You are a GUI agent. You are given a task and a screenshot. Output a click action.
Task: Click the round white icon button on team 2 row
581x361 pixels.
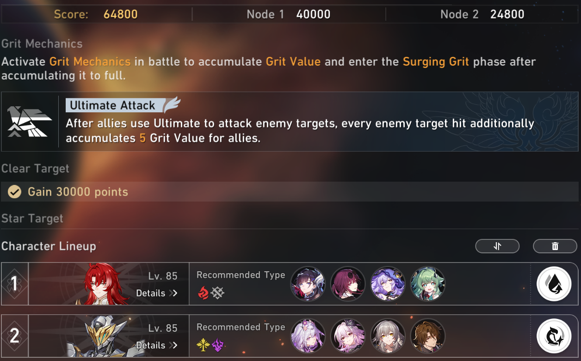point(554,336)
